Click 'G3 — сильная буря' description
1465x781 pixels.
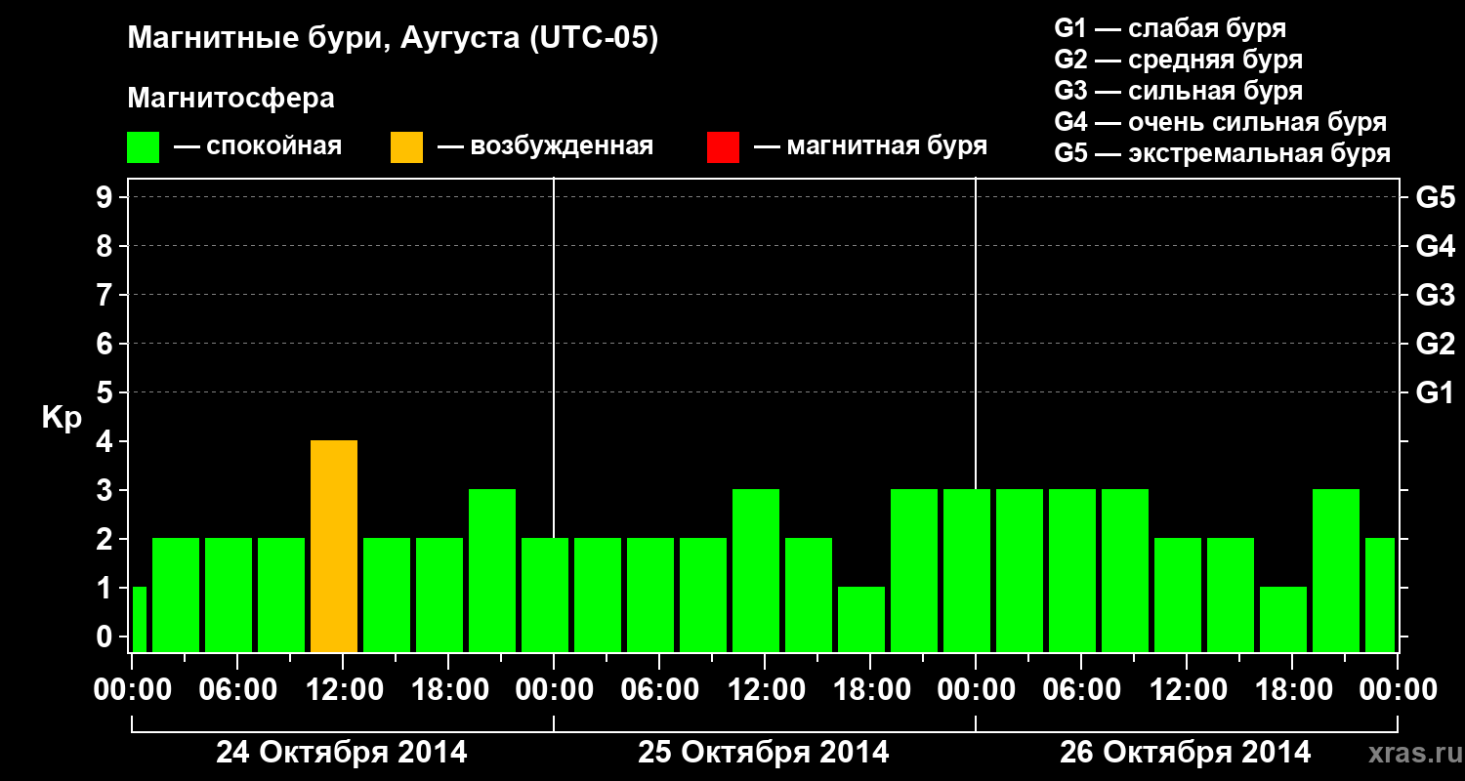pos(1178,91)
